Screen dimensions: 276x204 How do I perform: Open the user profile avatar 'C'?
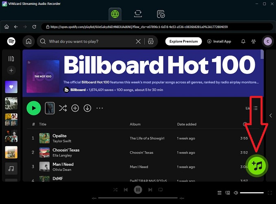pos(268,41)
